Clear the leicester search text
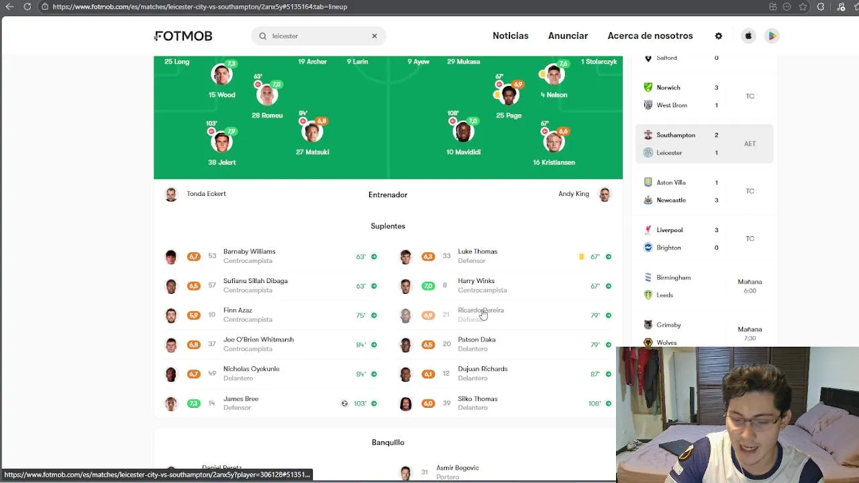The width and height of the screenshot is (859, 483). coord(374,36)
